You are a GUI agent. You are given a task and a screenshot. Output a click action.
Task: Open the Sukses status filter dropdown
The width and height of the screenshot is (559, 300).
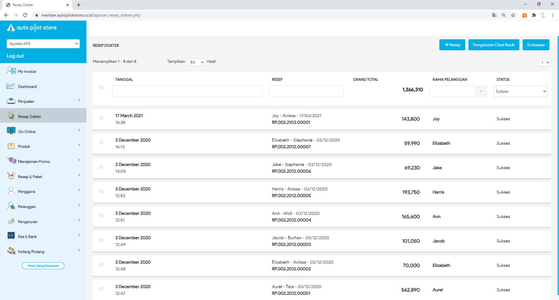pos(520,91)
